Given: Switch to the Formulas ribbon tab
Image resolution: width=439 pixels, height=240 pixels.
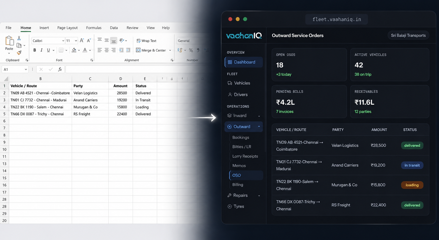Looking at the screenshot, I should (x=94, y=28).
